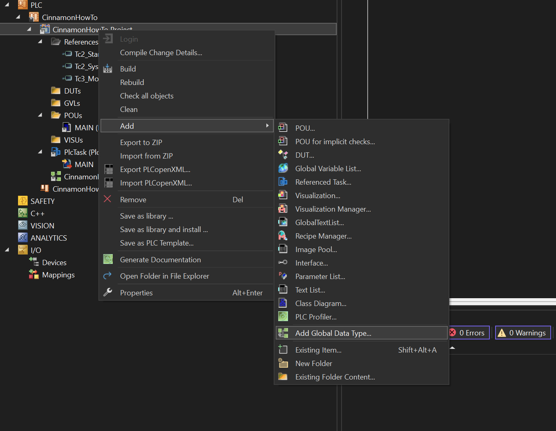The width and height of the screenshot is (556, 431).
Task: Toggle the 0 Warnings filter button
Action: tap(523, 333)
